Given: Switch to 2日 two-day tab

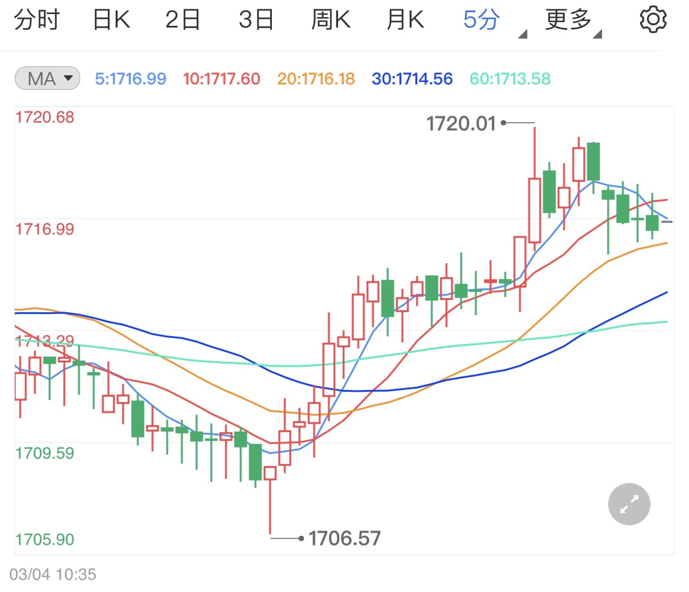Looking at the screenshot, I should 183,20.
